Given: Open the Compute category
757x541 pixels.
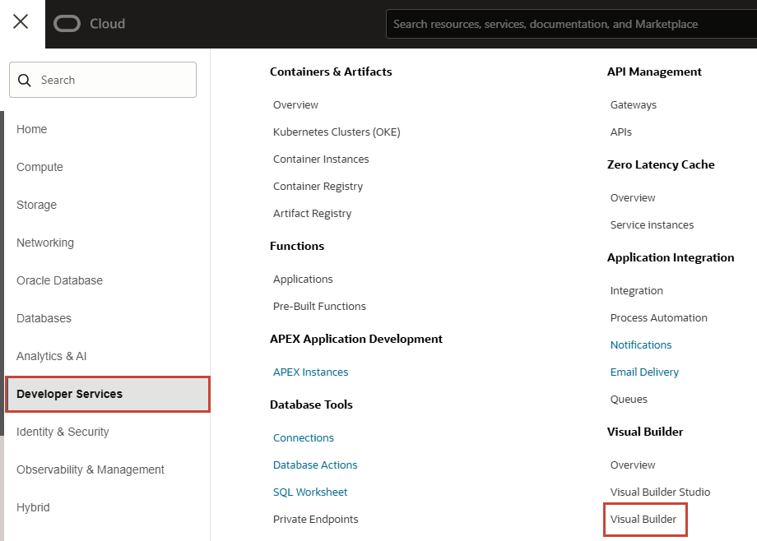Looking at the screenshot, I should (39, 167).
